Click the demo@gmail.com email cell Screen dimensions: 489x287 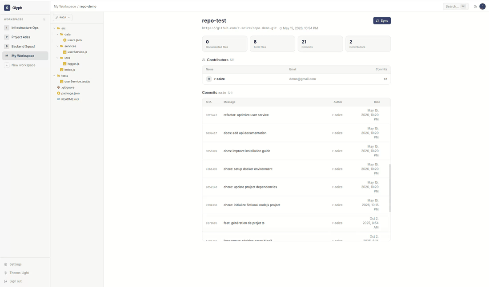302,79
